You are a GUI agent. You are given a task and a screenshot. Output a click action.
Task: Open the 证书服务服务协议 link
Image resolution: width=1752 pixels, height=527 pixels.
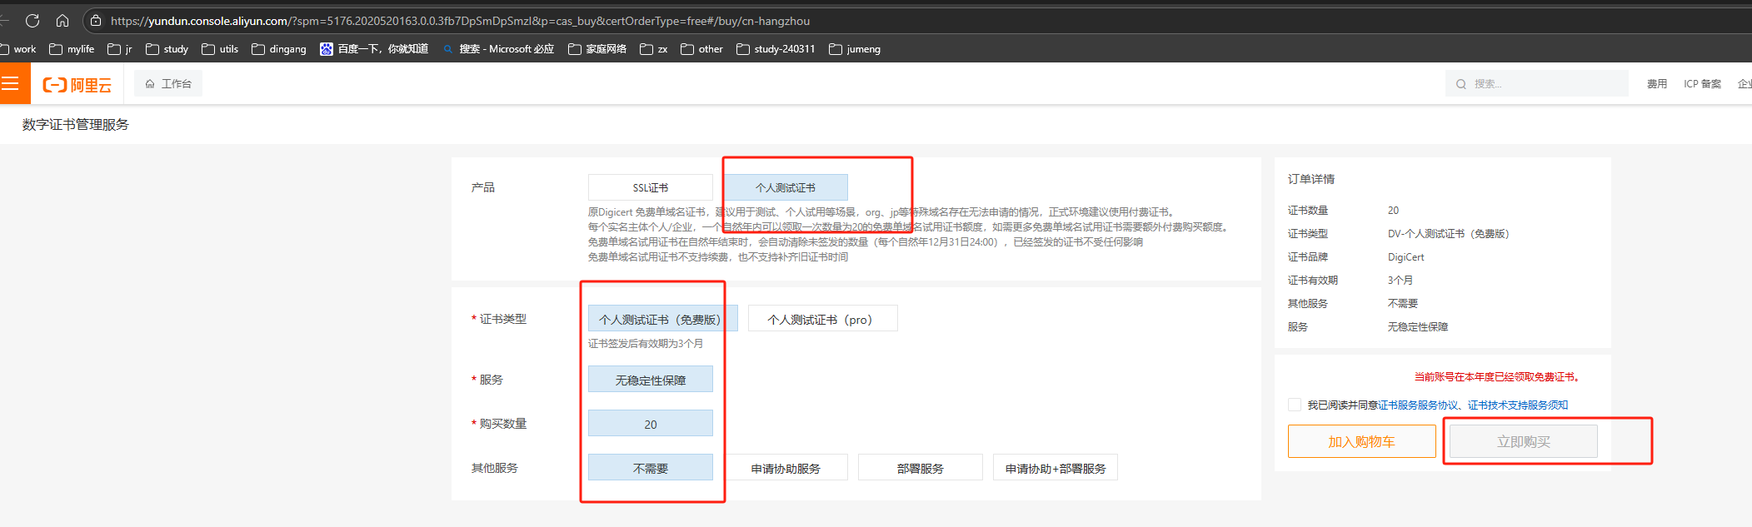[x=1418, y=405]
